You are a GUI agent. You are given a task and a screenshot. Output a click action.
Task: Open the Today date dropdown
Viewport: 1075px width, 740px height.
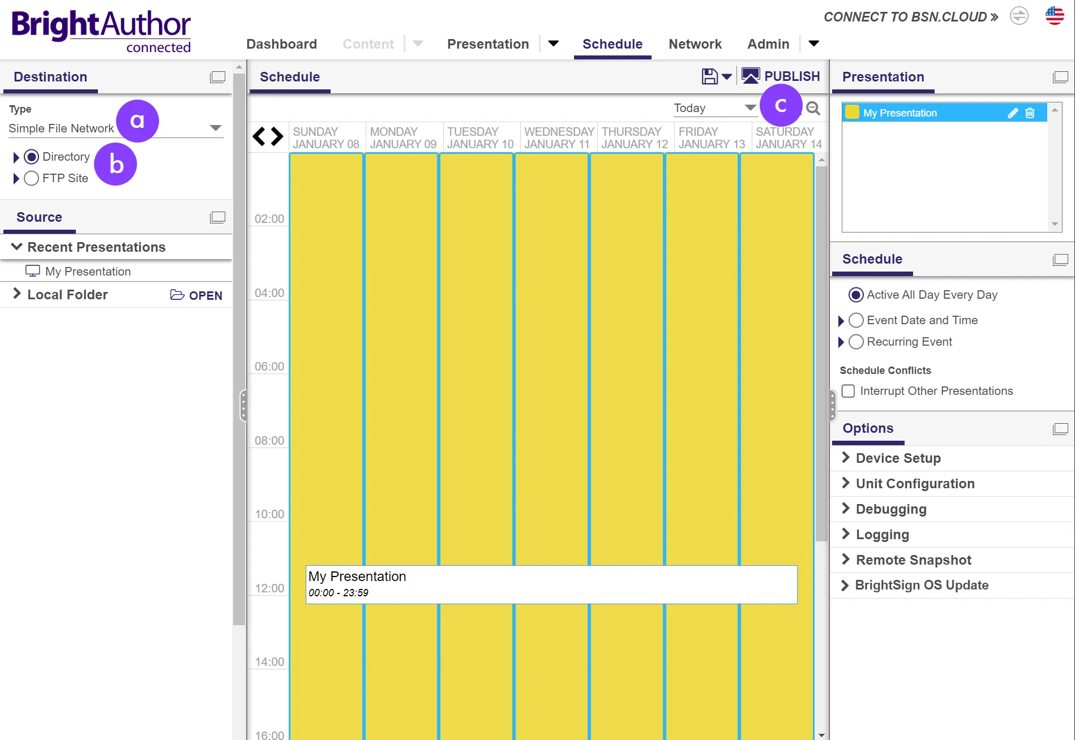(715, 108)
